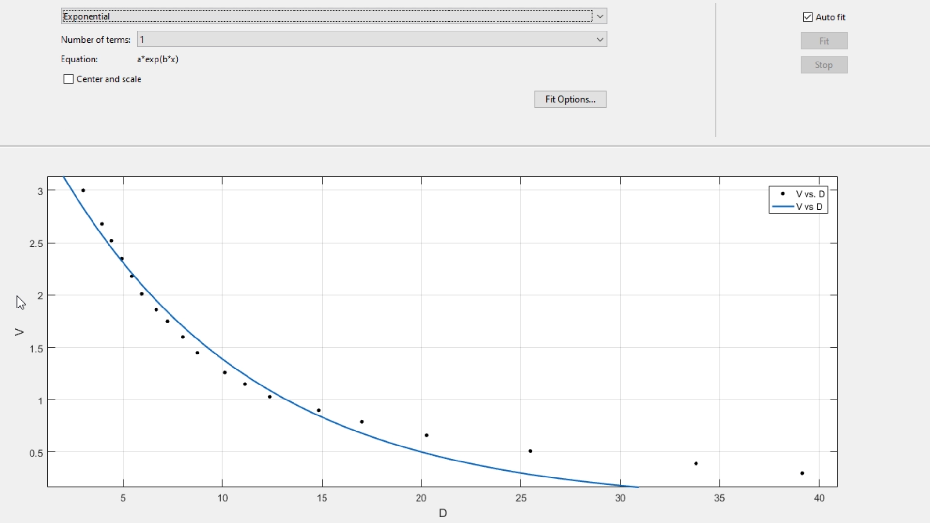Open the Exponential fit type dropdown
Screen dimensions: 930x523
(x=334, y=16)
